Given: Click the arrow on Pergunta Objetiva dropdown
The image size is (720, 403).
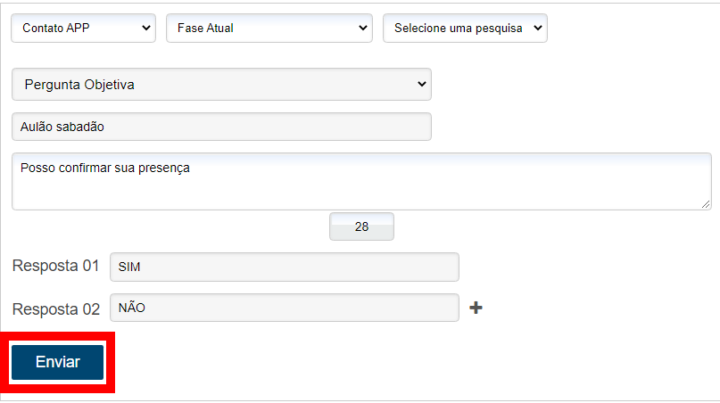Looking at the screenshot, I should pos(422,85).
